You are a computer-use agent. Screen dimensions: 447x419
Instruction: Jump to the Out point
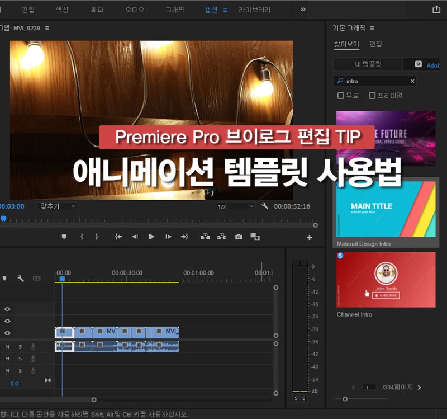[x=184, y=237]
